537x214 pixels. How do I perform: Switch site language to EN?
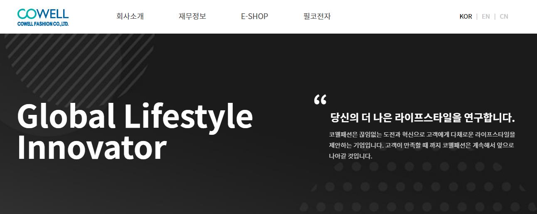(x=486, y=17)
